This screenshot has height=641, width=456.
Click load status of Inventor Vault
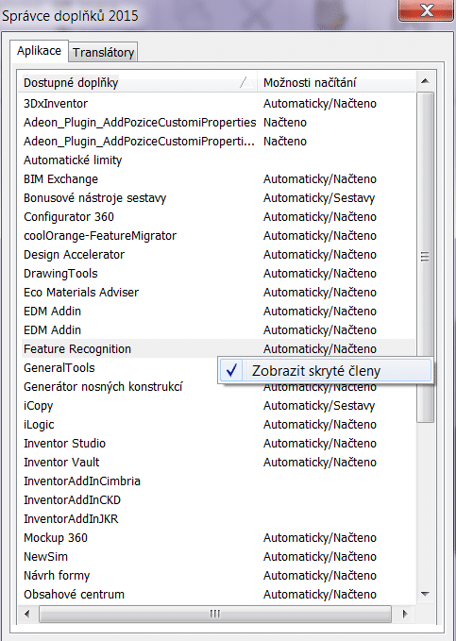(x=320, y=462)
